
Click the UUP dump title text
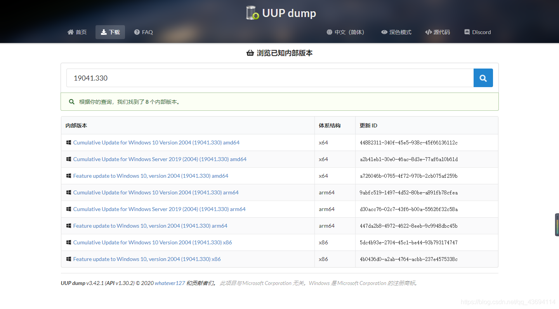(289, 13)
